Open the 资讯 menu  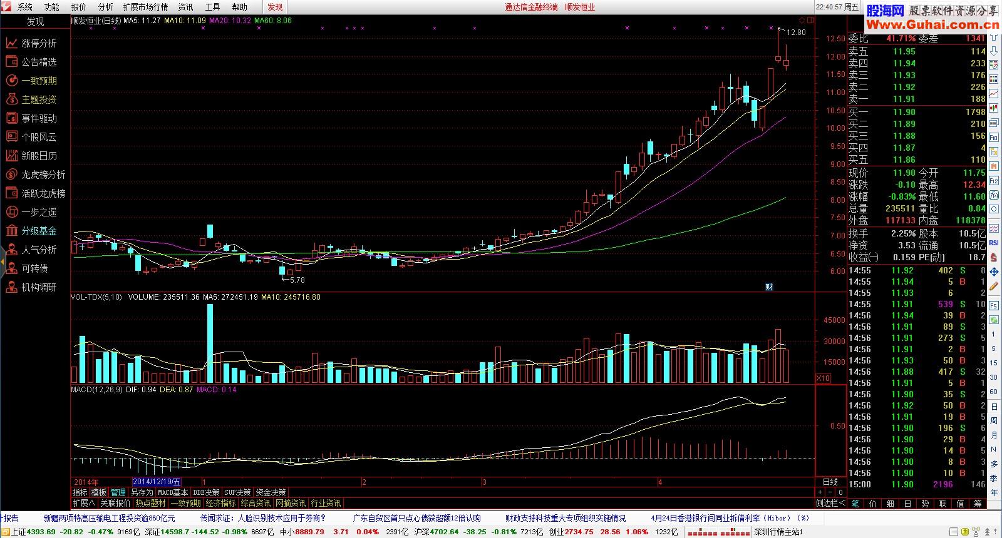point(186,7)
